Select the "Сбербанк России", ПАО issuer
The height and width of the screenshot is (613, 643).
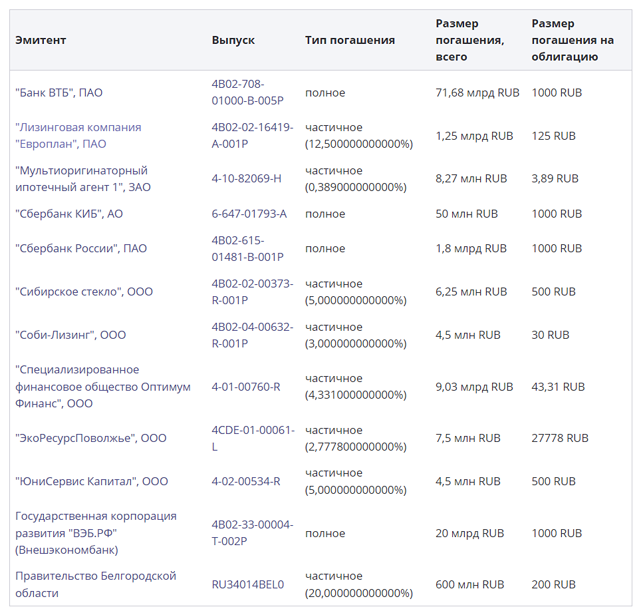coord(81,248)
